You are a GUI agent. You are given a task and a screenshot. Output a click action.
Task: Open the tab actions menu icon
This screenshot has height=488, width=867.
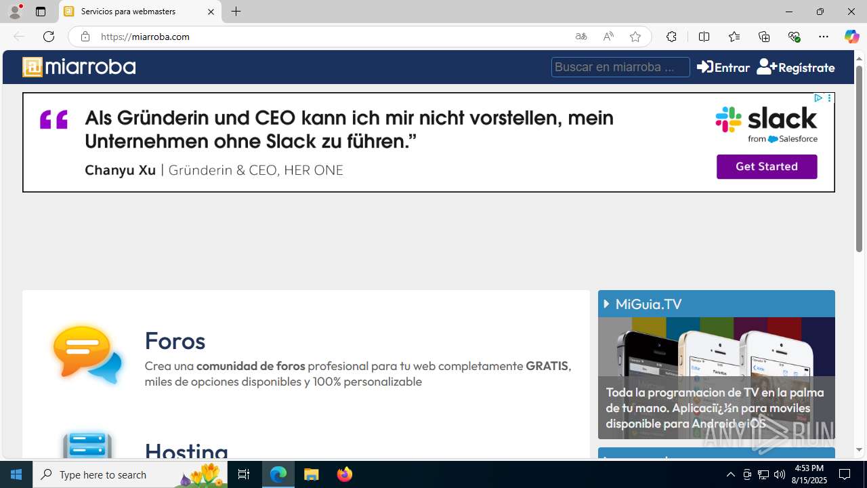point(41,12)
